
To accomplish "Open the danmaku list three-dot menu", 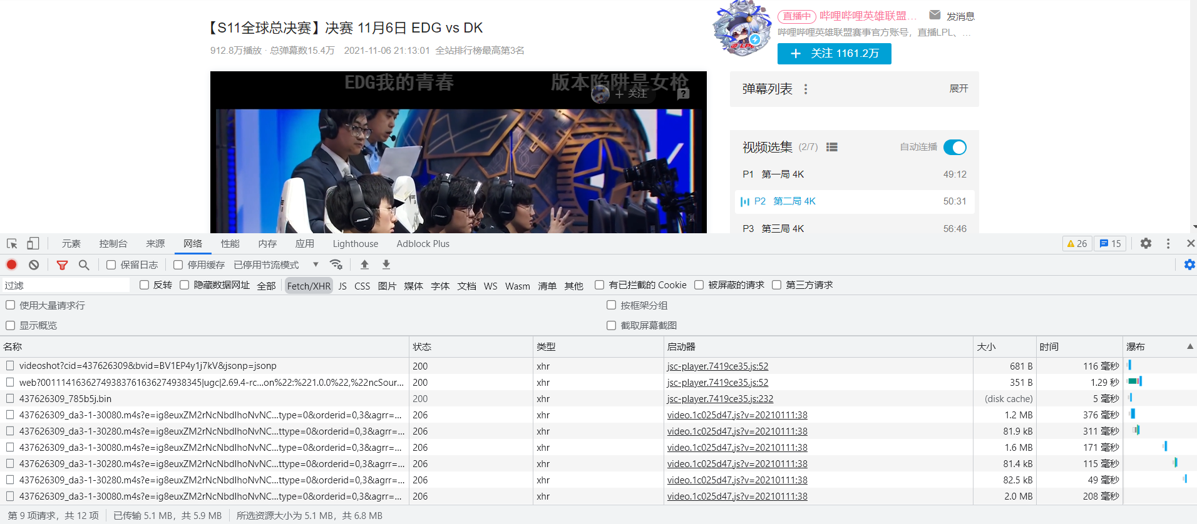I will [806, 89].
